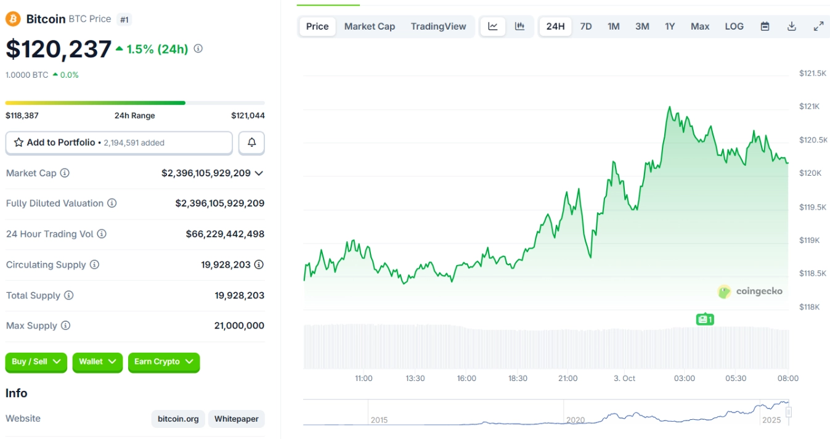Switch to the TradingView tab
This screenshot has height=439, width=830.
coord(438,27)
